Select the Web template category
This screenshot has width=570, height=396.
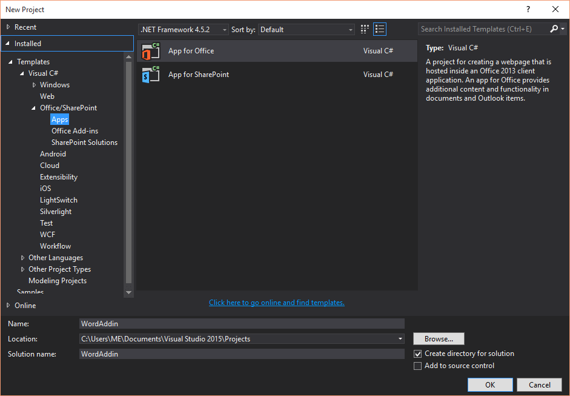pos(47,96)
